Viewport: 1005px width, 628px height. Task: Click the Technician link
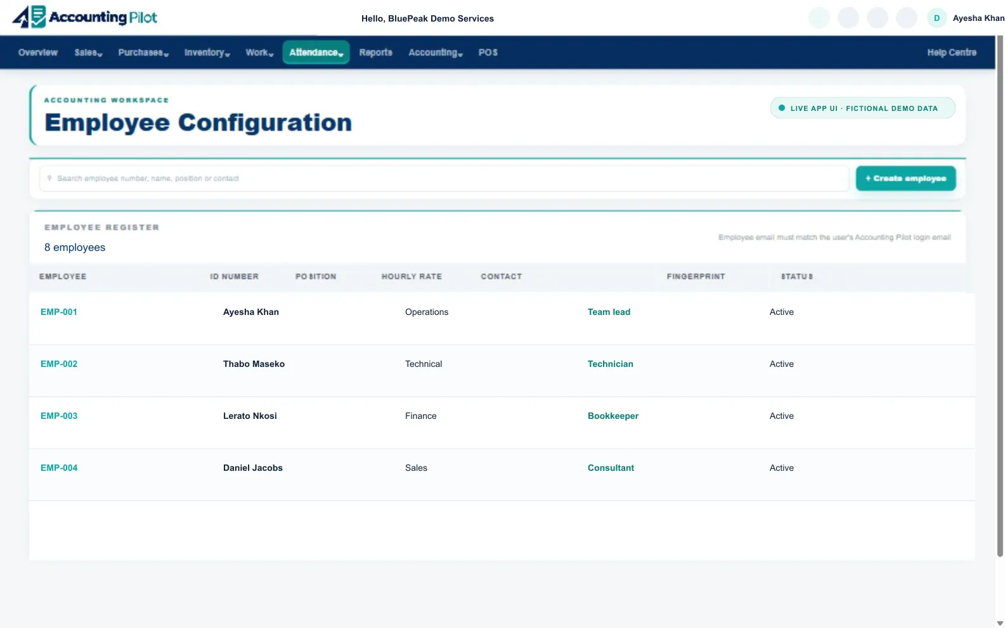610,364
